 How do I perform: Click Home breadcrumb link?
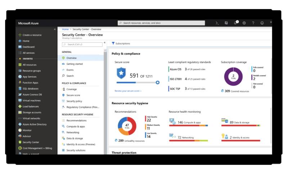65,29
